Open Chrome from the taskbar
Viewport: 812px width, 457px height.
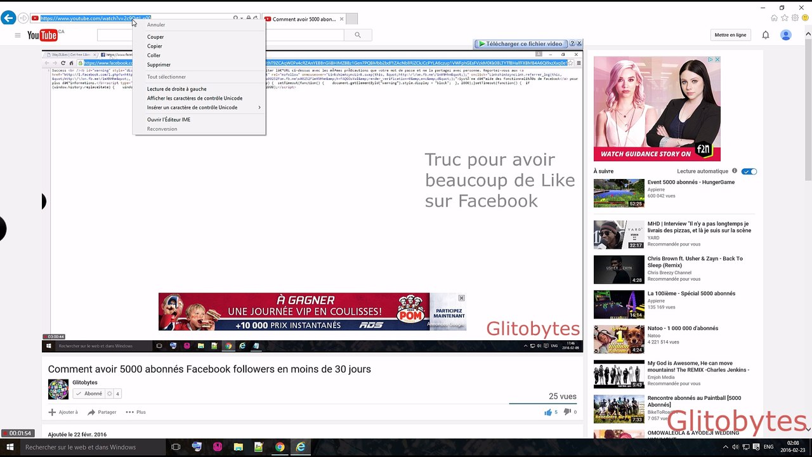coord(280,447)
